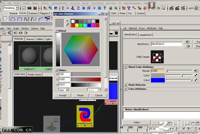Switch to the Shader Library tab
Image resolution: width=200 pixels, height=134 pixels.
point(34,74)
